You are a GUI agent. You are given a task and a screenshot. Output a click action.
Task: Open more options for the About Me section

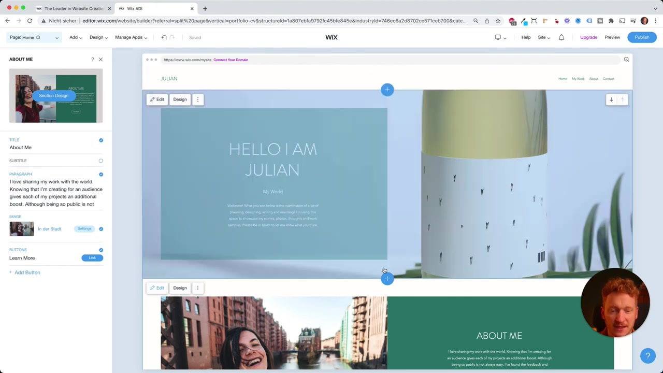click(x=197, y=288)
